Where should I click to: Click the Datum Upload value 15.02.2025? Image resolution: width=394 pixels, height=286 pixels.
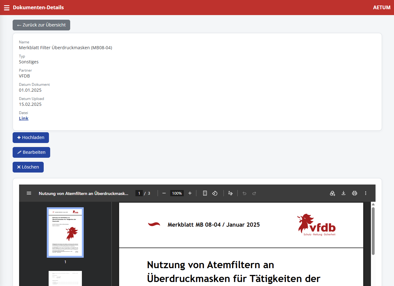pyautogui.click(x=30, y=104)
